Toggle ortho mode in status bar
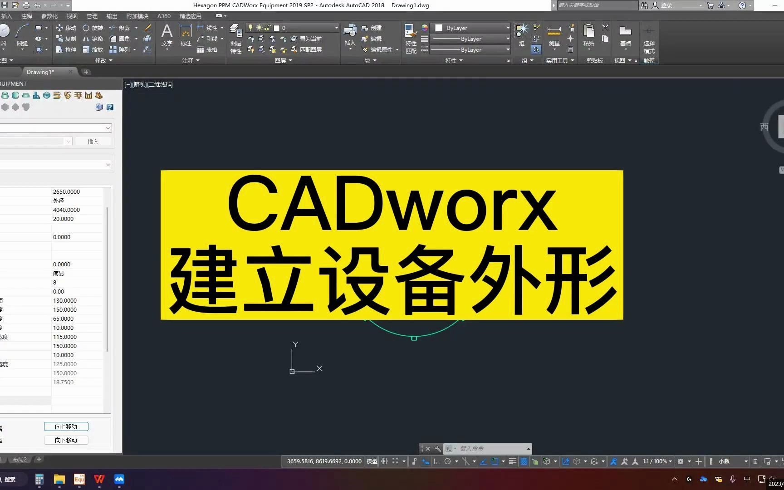The height and width of the screenshot is (490, 784). click(436, 461)
